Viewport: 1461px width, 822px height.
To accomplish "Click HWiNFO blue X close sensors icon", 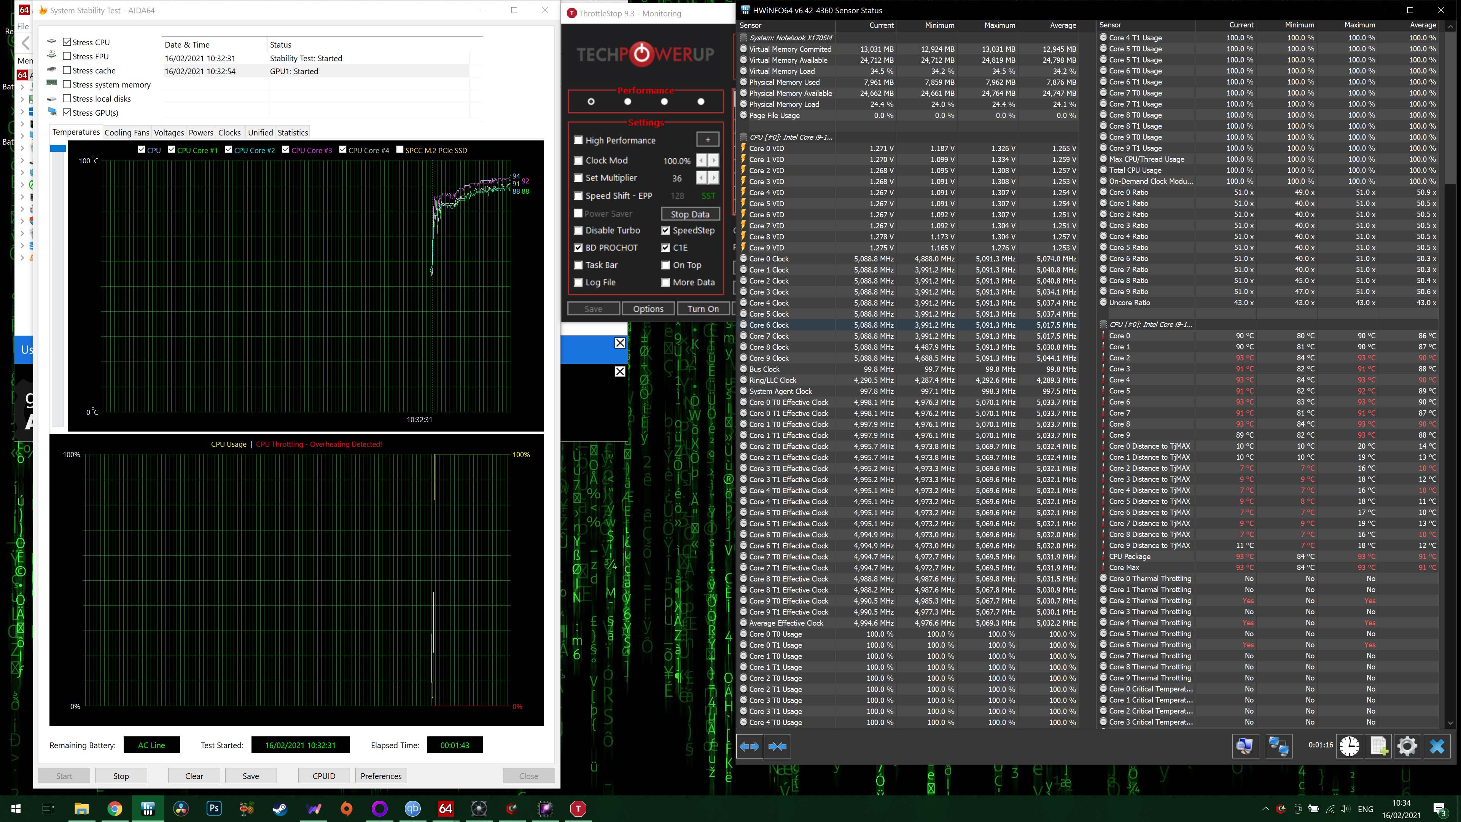I will [1437, 746].
